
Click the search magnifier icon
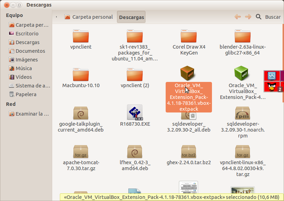pyautogui.click(x=259, y=17)
